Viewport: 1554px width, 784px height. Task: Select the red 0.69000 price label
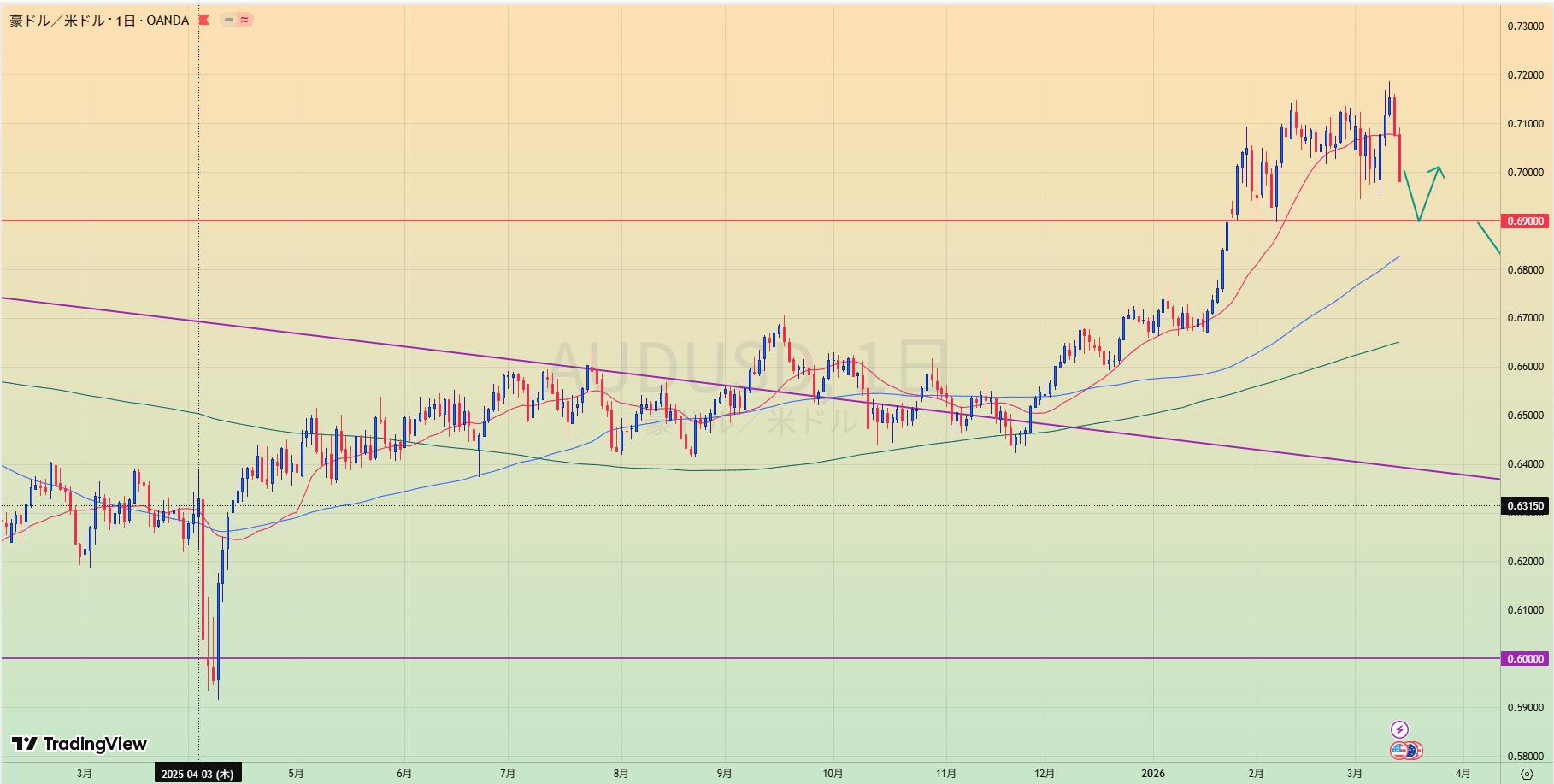(1525, 221)
